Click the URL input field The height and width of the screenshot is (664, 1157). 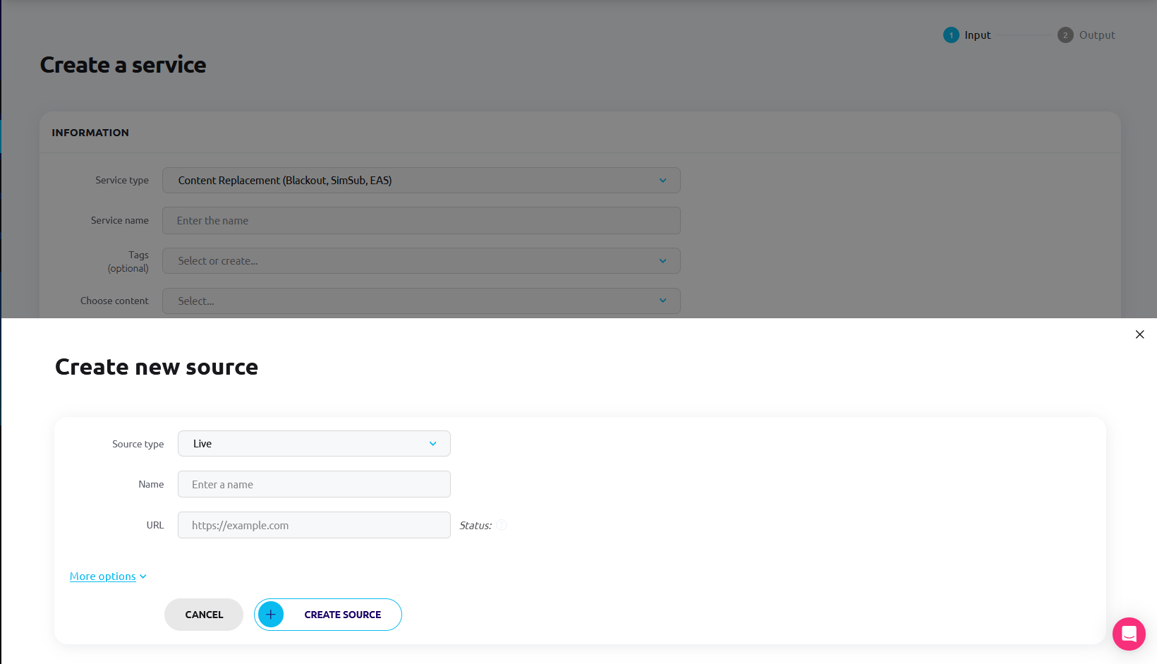pyautogui.click(x=314, y=525)
